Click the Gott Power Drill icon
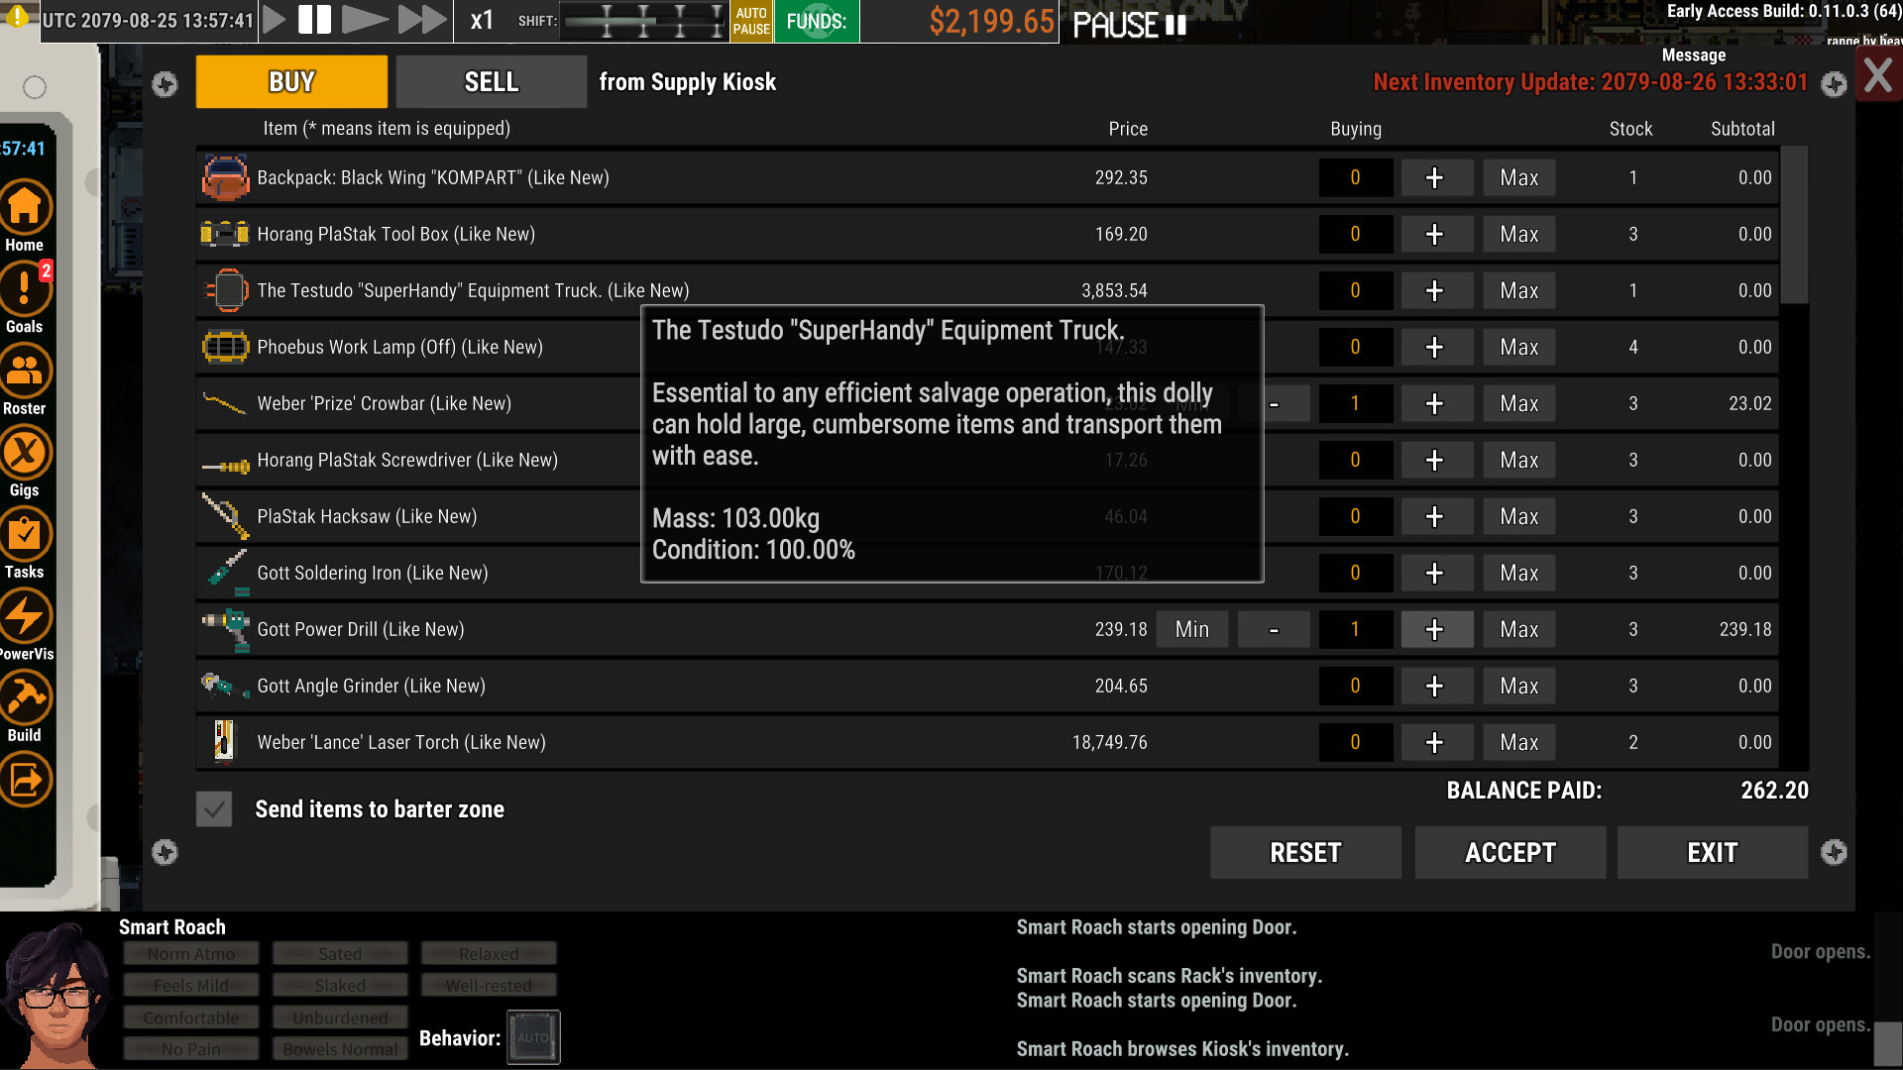 click(227, 630)
